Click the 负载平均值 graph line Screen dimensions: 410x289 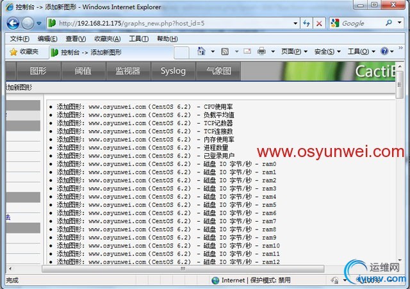click(x=145, y=115)
